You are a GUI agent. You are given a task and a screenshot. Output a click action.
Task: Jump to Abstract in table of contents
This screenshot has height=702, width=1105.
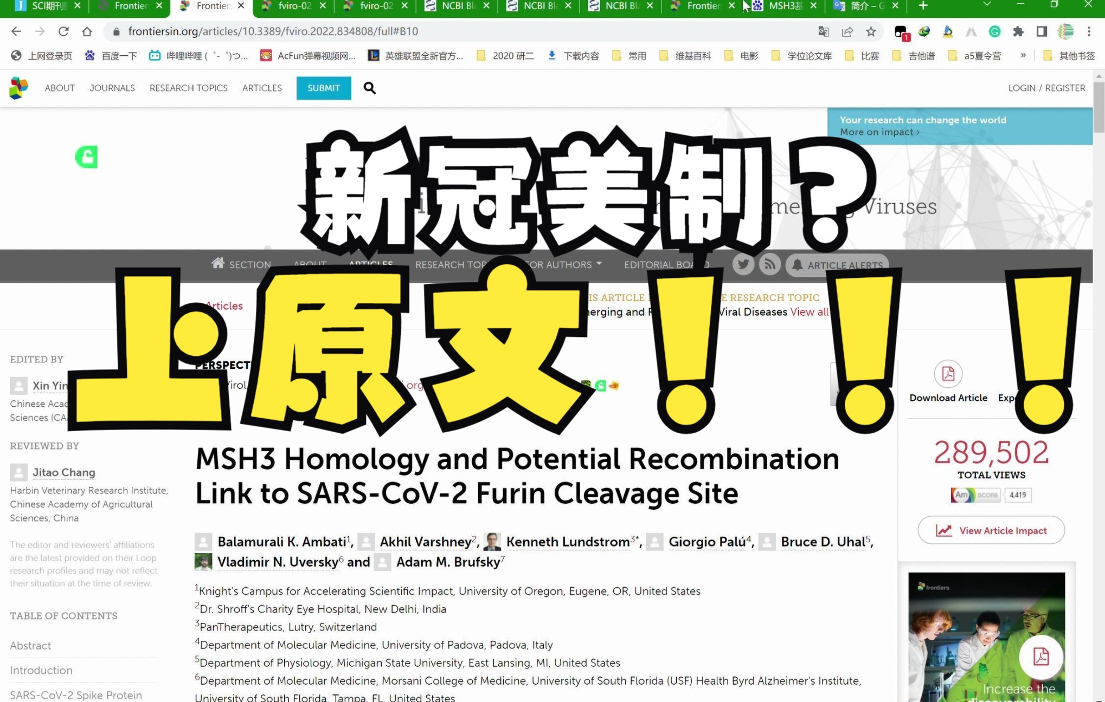click(30, 646)
